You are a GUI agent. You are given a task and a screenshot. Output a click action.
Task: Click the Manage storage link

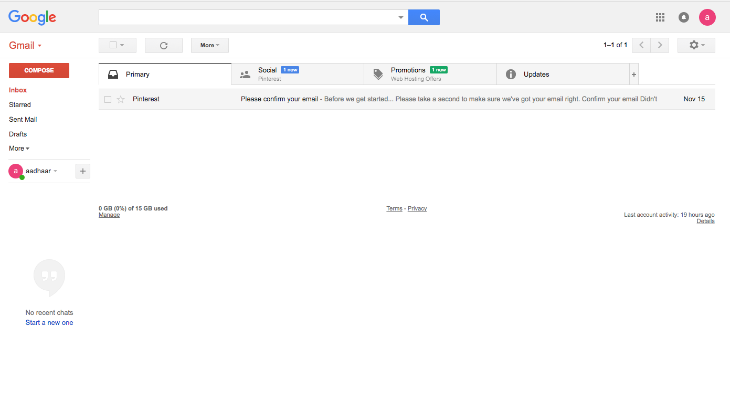(109, 215)
